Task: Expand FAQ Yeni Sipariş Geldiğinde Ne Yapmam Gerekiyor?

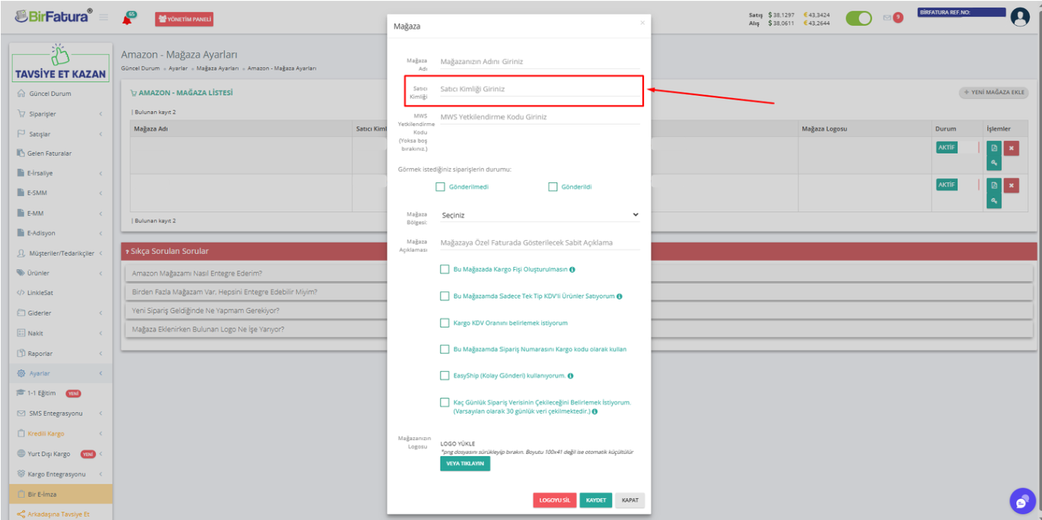Action: (578, 311)
